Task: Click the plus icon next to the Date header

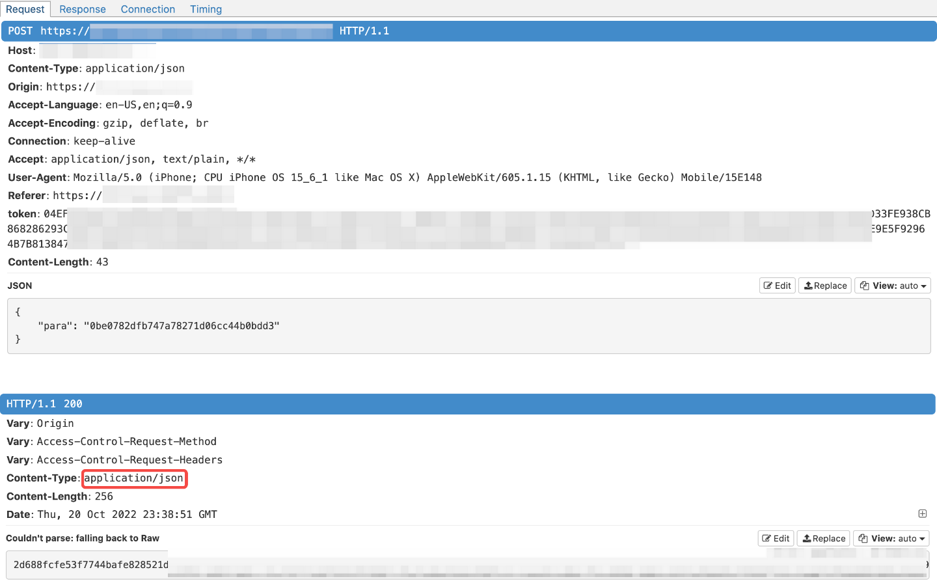Action: 922,513
